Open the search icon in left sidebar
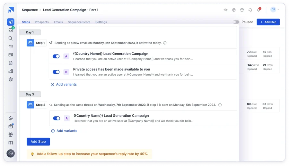The image size is (289, 166). [11, 38]
